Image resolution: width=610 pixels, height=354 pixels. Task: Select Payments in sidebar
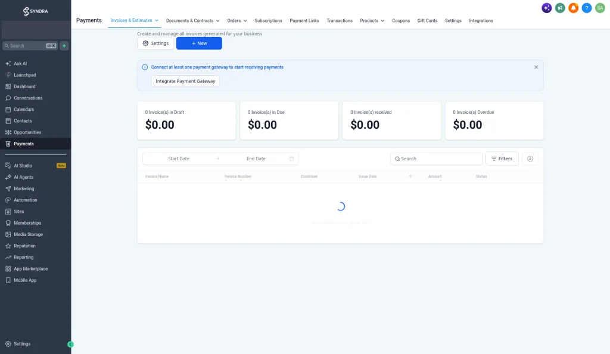[35, 144]
